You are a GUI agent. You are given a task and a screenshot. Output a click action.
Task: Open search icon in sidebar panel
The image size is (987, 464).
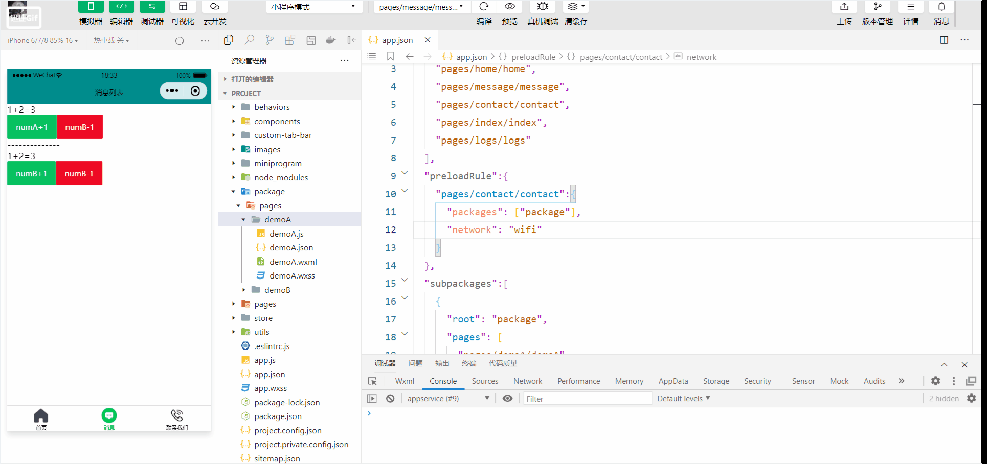[x=250, y=40]
